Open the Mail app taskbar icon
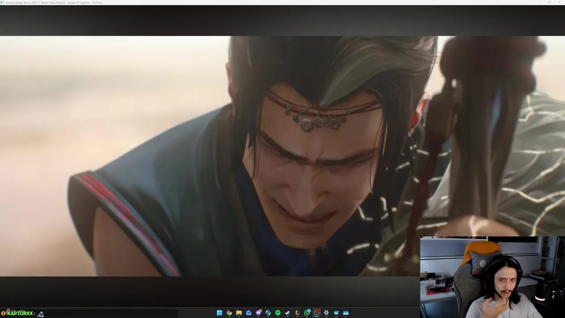 249,313
